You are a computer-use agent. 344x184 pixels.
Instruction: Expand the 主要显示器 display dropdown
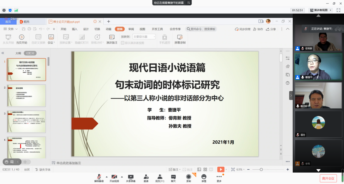pos(144,37)
